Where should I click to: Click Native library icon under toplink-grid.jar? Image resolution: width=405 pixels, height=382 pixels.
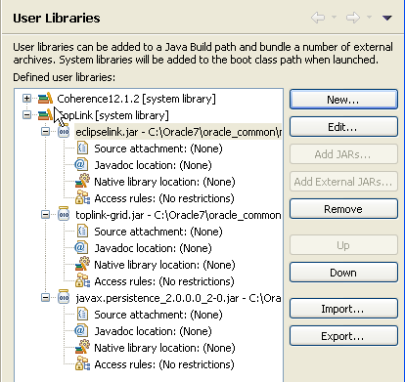[x=82, y=265]
